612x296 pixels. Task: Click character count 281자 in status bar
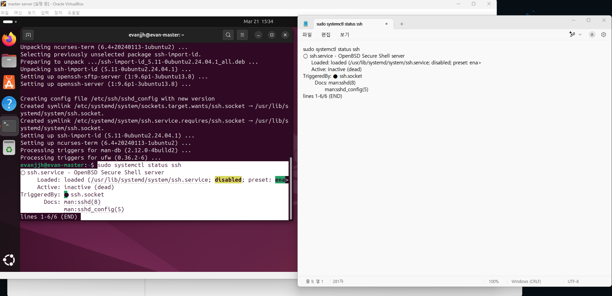(x=338, y=282)
